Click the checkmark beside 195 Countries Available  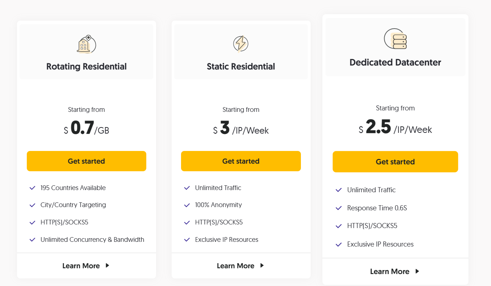(x=32, y=188)
